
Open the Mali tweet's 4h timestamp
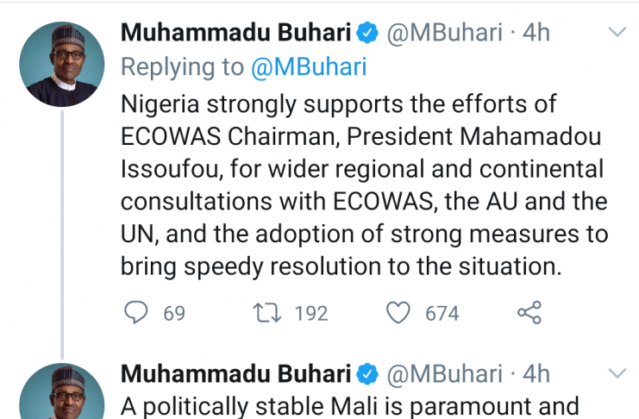[x=536, y=373]
